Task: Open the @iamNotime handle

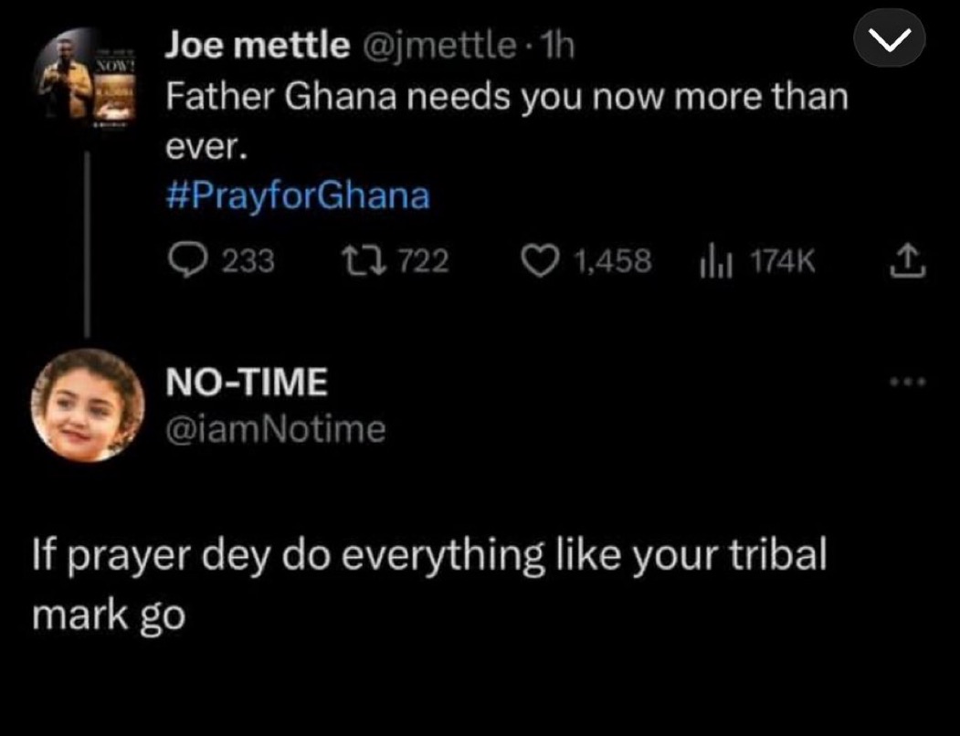Action: coord(275,428)
